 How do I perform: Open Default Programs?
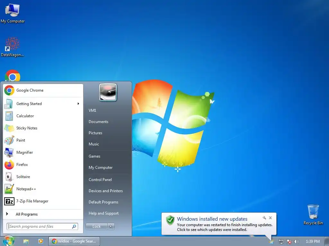point(103,202)
